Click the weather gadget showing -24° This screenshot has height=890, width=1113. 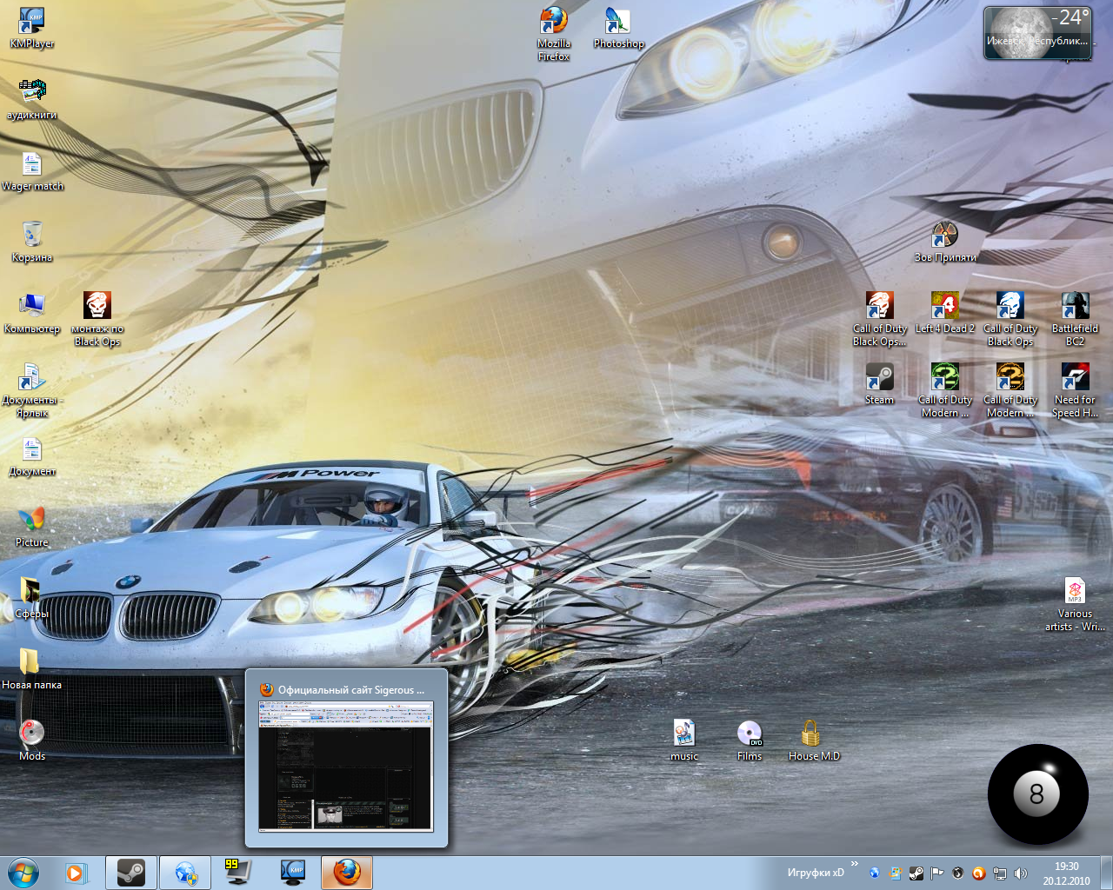[x=1037, y=34]
